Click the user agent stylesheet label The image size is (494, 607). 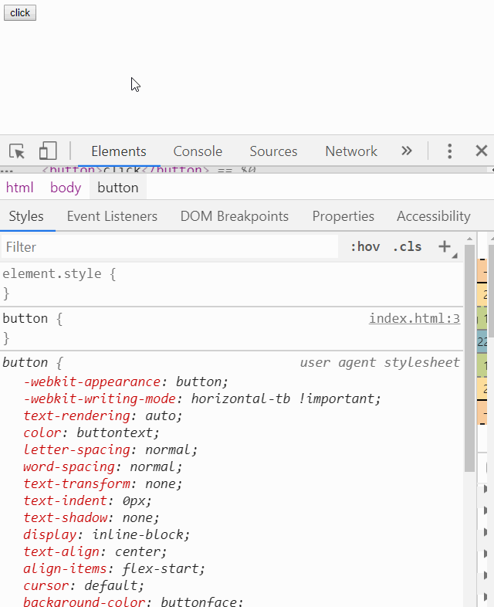(380, 363)
